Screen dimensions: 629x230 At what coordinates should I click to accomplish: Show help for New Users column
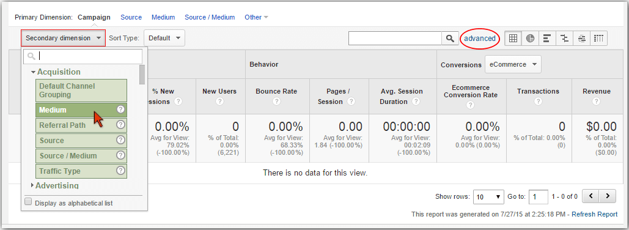pyautogui.click(x=219, y=102)
